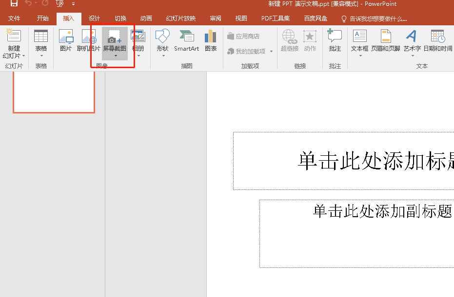Viewport: 454px width, 297px height.
Task: Expand 我的加载项 add-ins dropdown
Action: 271,52
